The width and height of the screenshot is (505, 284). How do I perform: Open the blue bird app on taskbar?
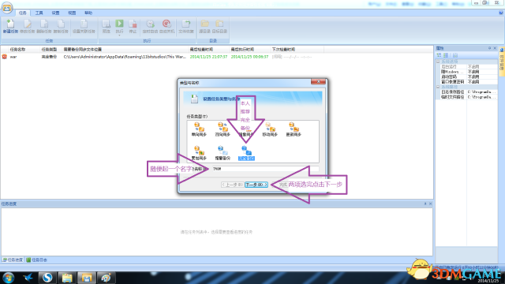click(28, 278)
